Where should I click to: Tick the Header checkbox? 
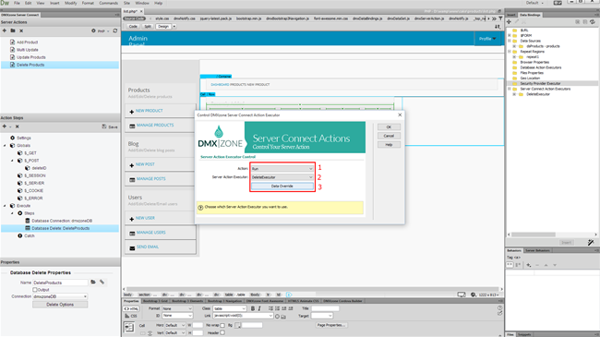click(222, 332)
